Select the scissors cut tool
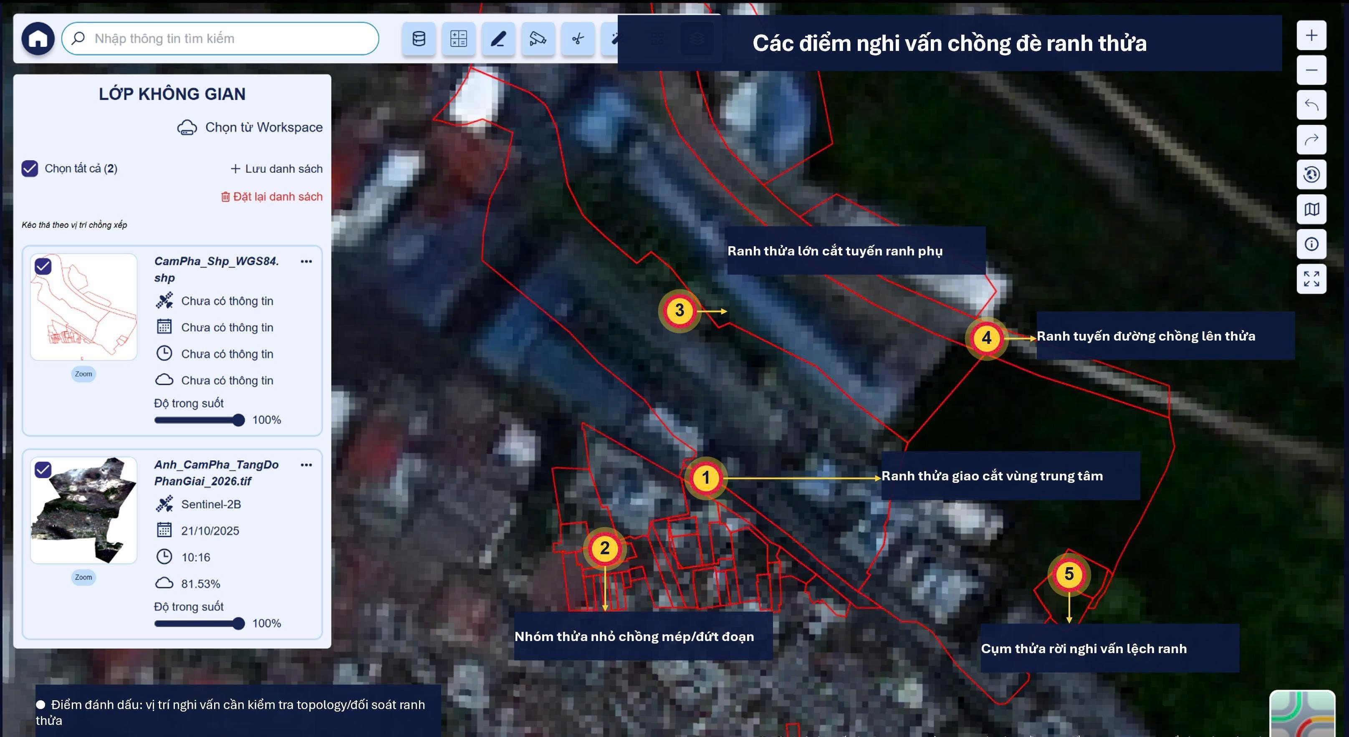1349x737 pixels. [578, 38]
